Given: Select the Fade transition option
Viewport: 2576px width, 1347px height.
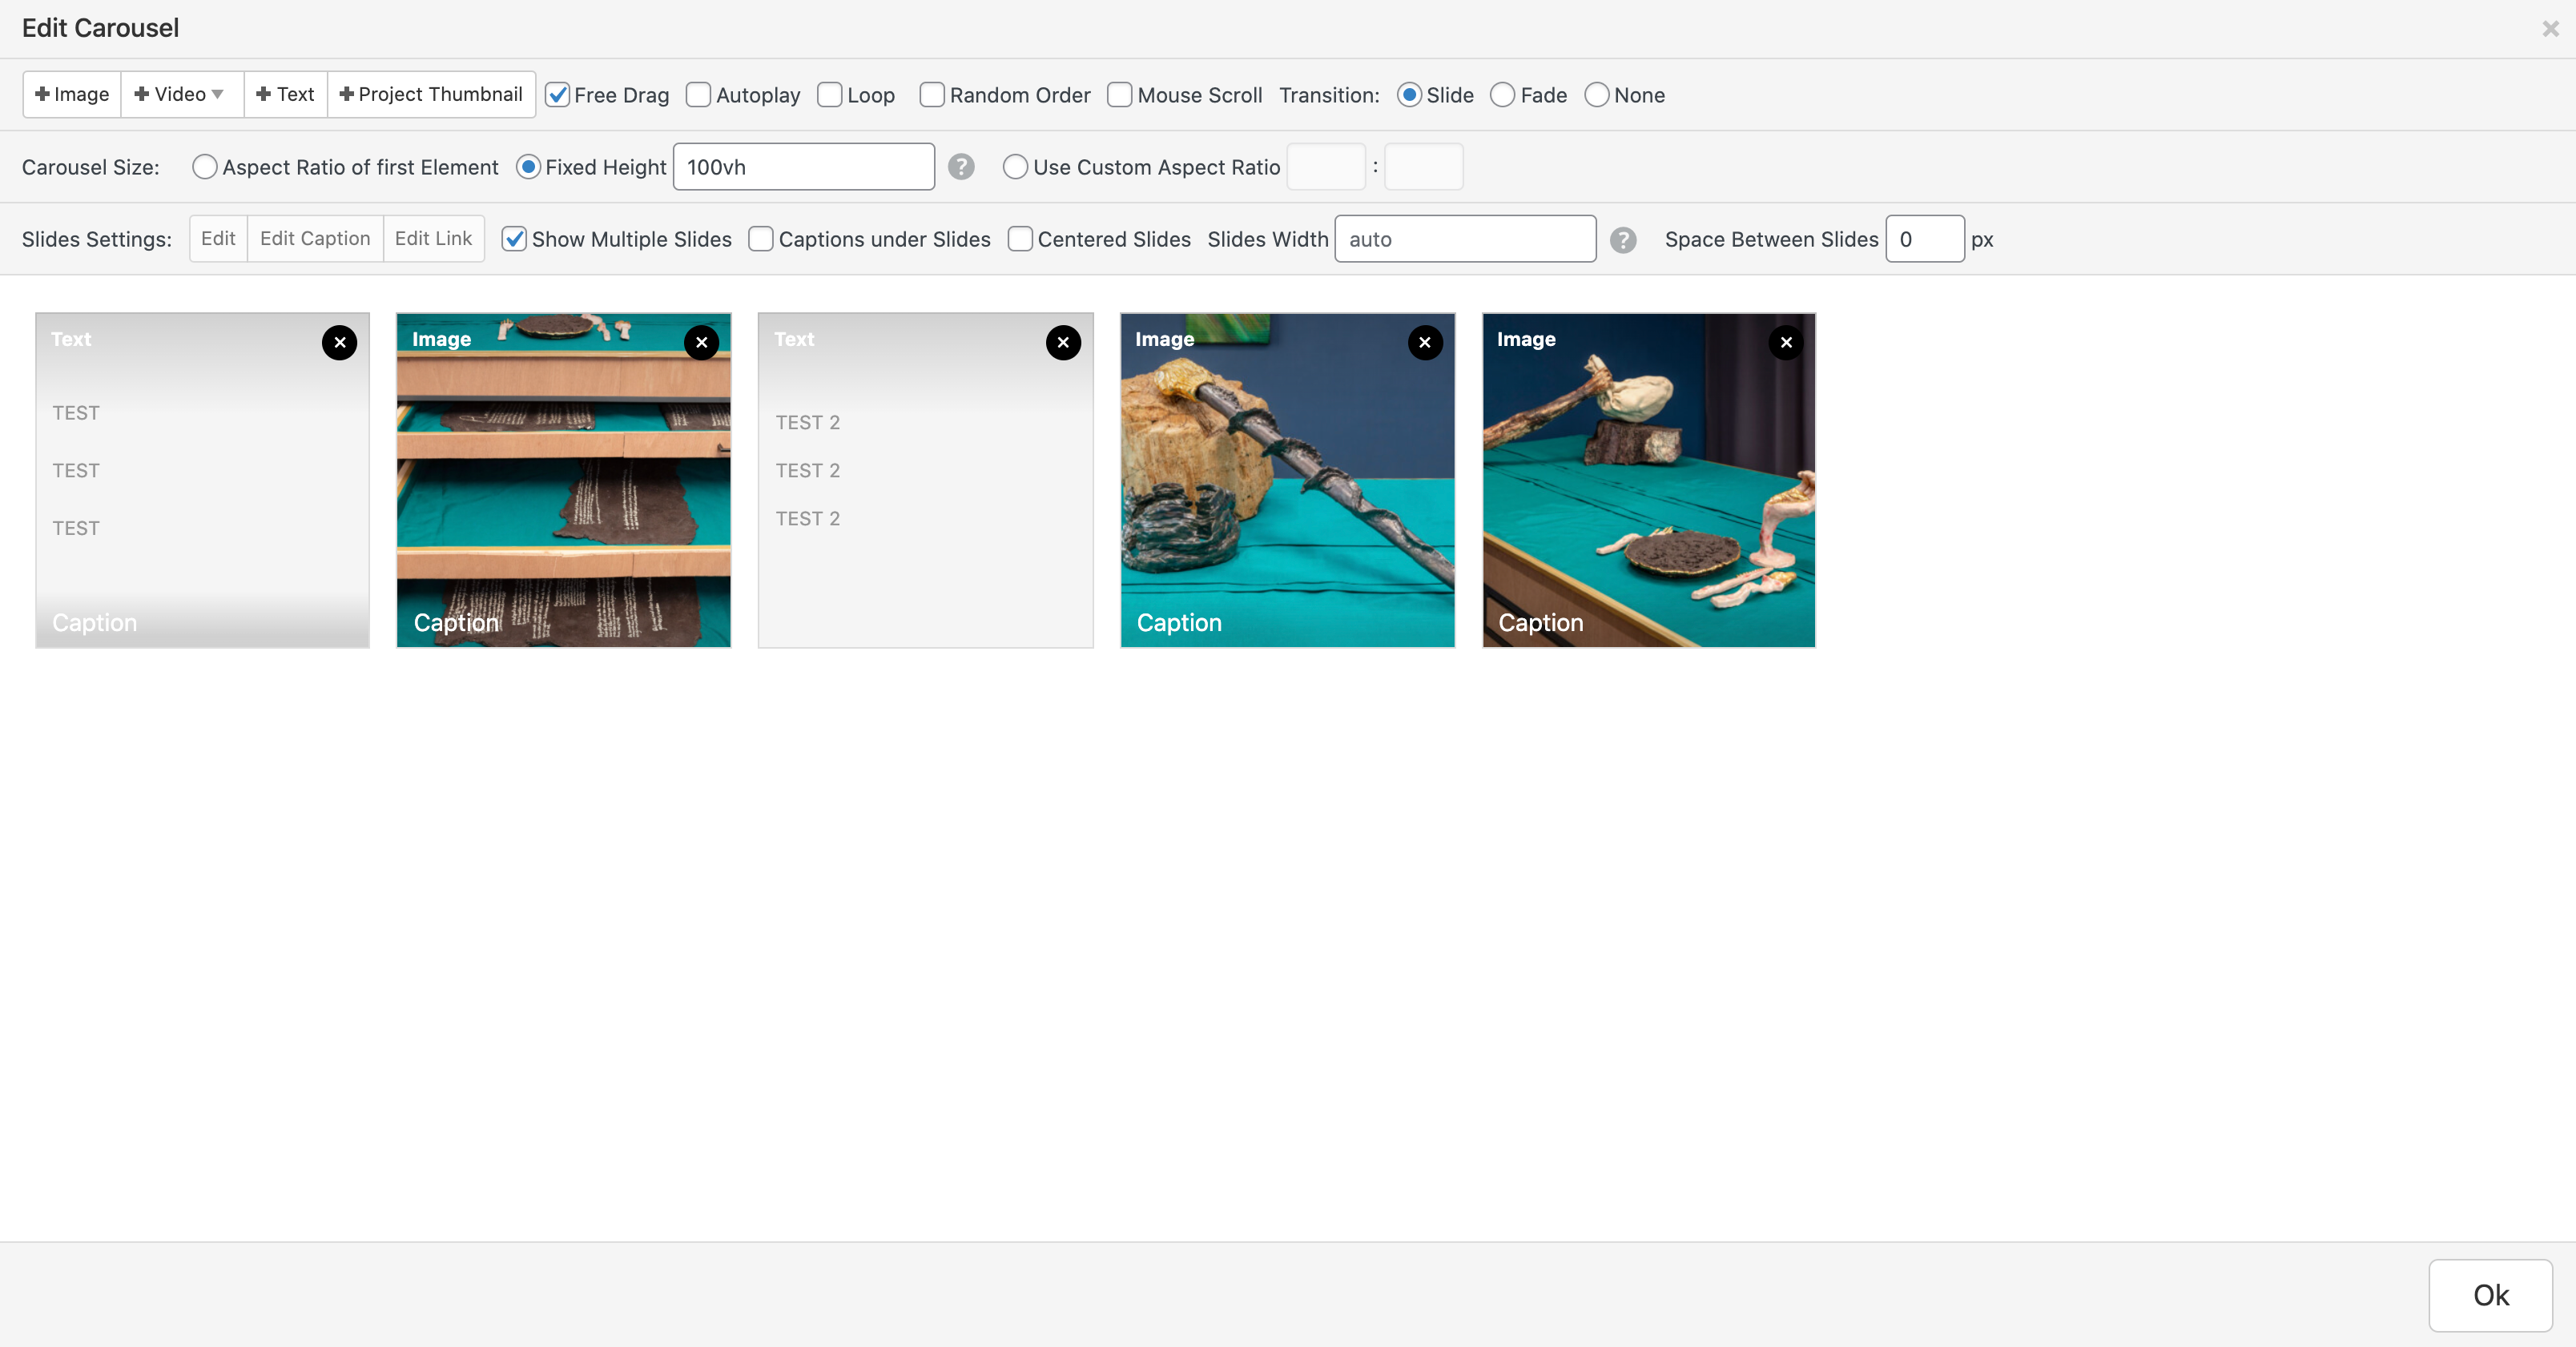Looking at the screenshot, I should 1502,95.
